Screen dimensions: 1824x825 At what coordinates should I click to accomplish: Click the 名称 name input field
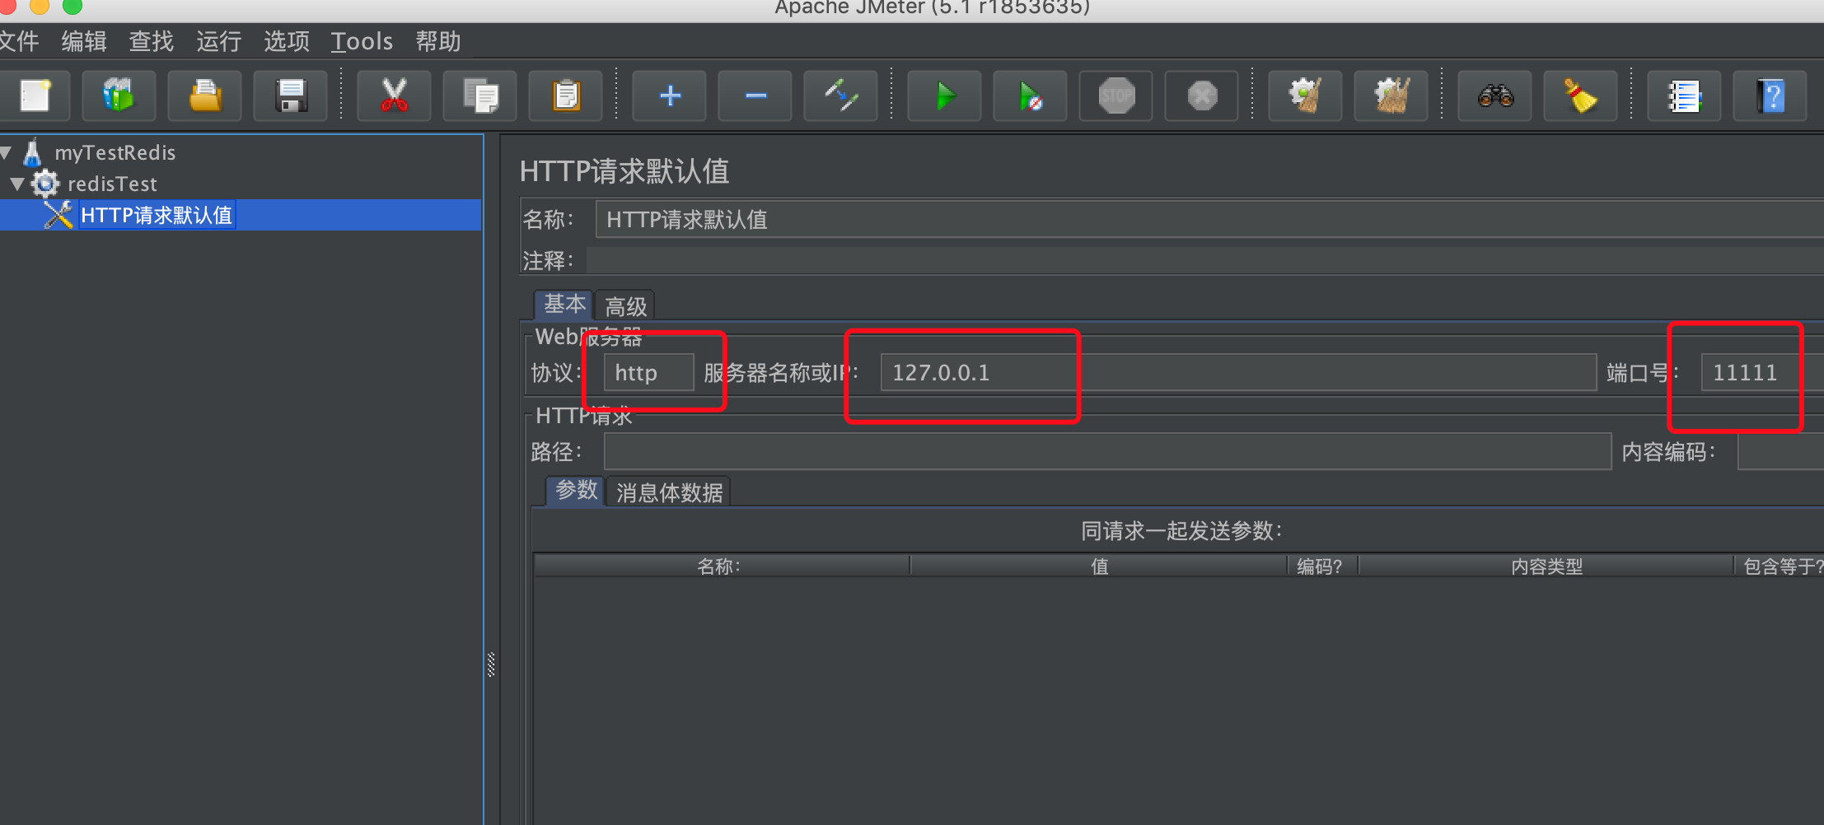pyautogui.click(x=1209, y=220)
